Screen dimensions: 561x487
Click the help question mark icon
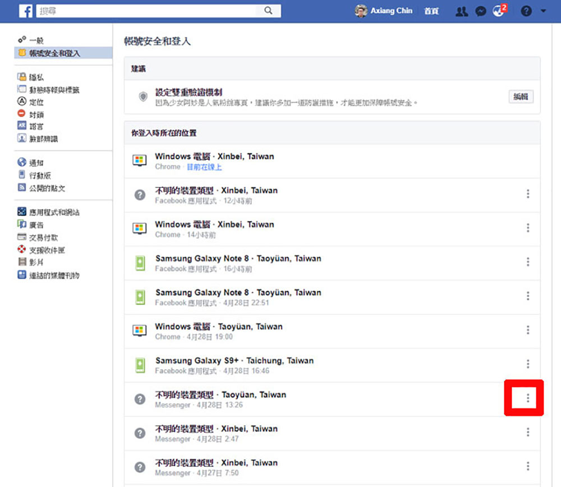pyautogui.click(x=526, y=11)
